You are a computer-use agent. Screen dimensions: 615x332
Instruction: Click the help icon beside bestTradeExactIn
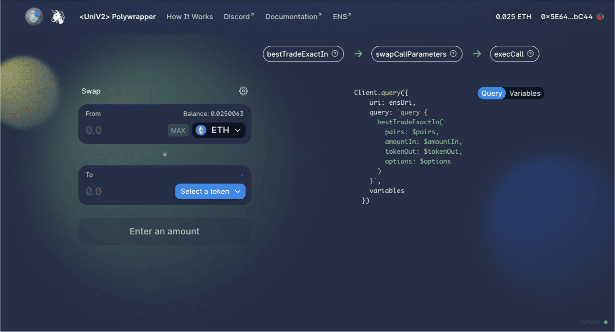(x=335, y=54)
